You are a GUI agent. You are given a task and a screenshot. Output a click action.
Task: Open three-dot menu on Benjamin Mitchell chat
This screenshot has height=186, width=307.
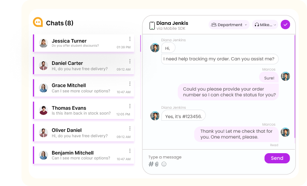pyautogui.click(x=130, y=151)
